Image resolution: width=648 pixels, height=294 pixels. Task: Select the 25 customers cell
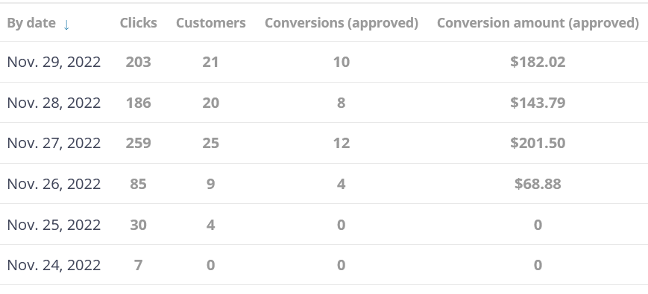(x=211, y=143)
